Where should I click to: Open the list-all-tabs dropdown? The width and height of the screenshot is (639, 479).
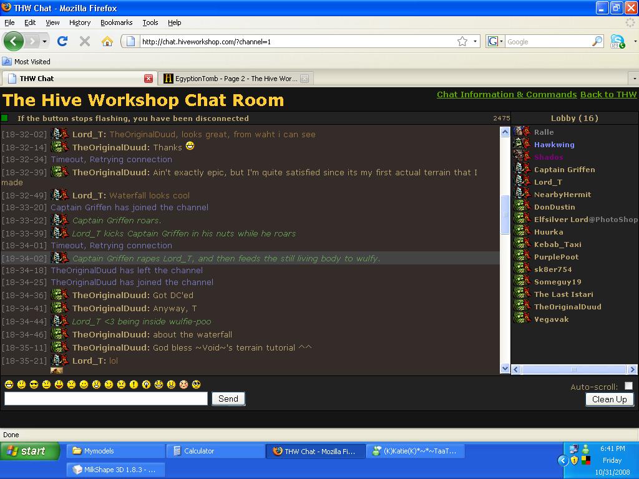[x=634, y=78]
